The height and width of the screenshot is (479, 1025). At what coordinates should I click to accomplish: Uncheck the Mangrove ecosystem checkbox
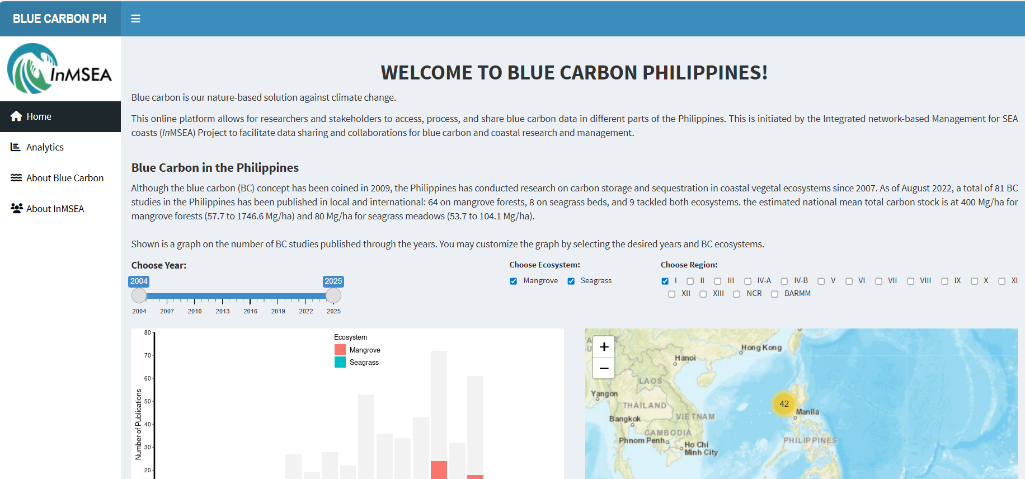513,281
